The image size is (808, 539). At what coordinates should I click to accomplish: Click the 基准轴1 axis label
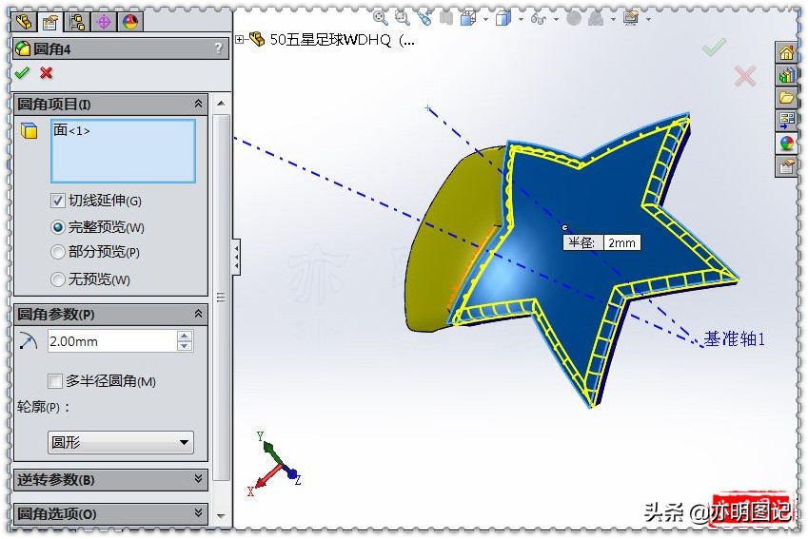(x=735, y=338)
